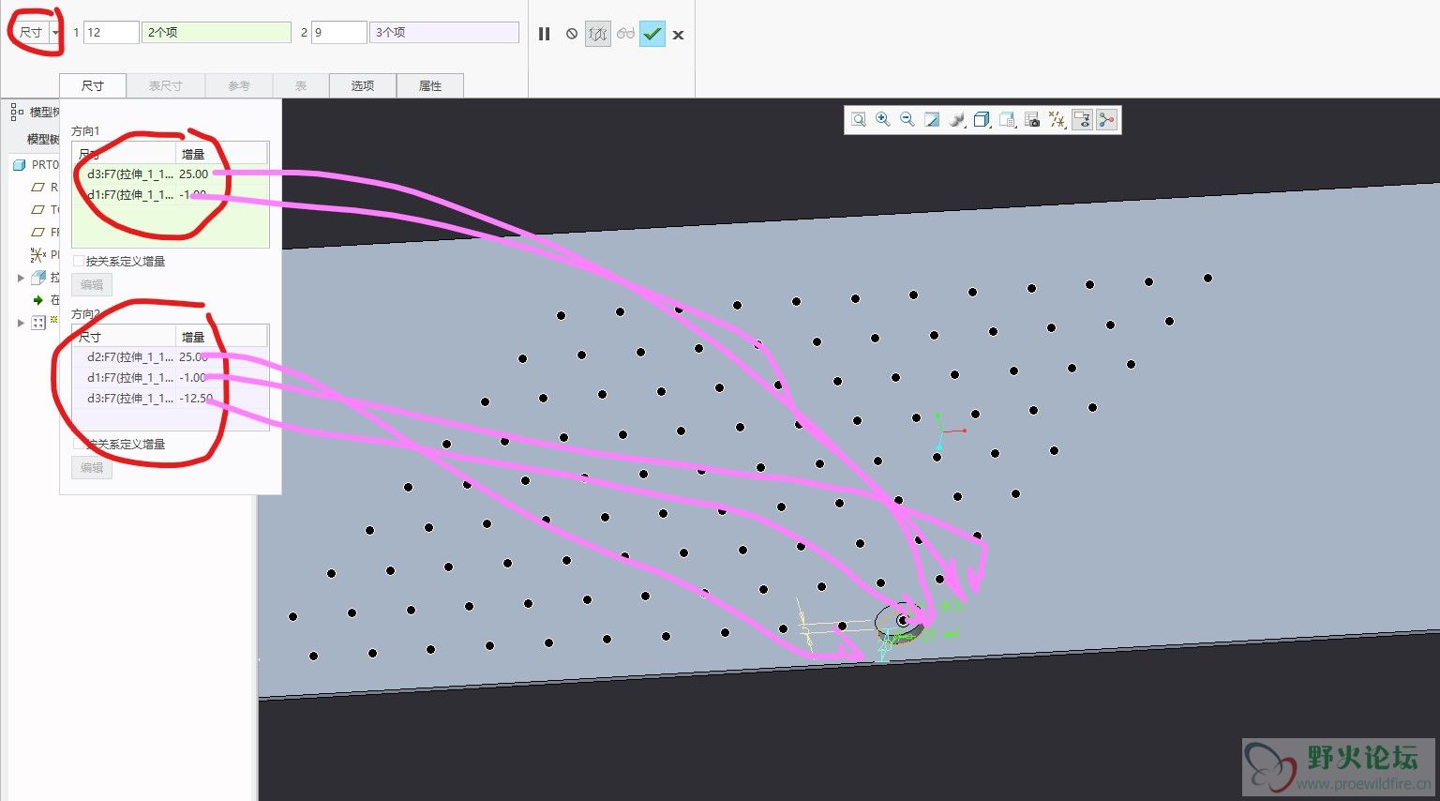The height and width of the screenshot is (801, 1440).
Task: Click the 编辑 button under direction 2
Action: pyautogui.click(x=92, y=467)
